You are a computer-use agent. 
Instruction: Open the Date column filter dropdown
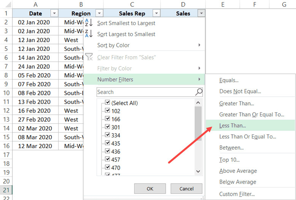[x=54, y=13]
